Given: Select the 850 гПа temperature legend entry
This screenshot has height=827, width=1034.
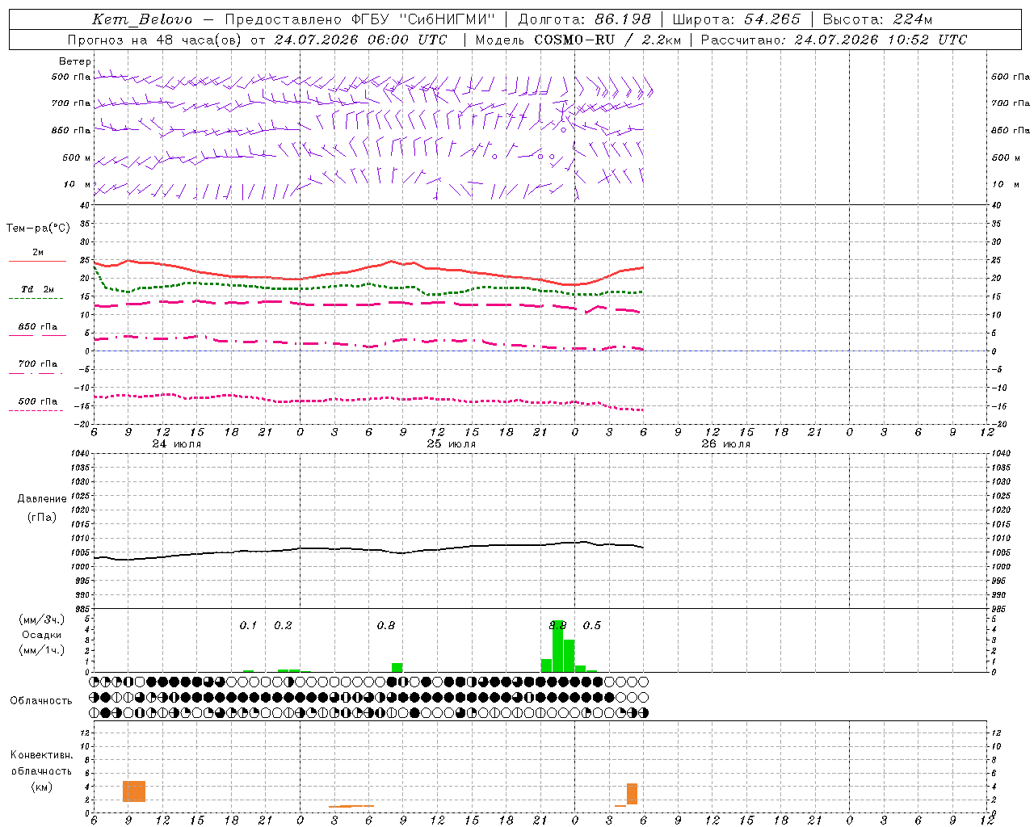Looking at the screenshot, I should [x=37, y=330].
